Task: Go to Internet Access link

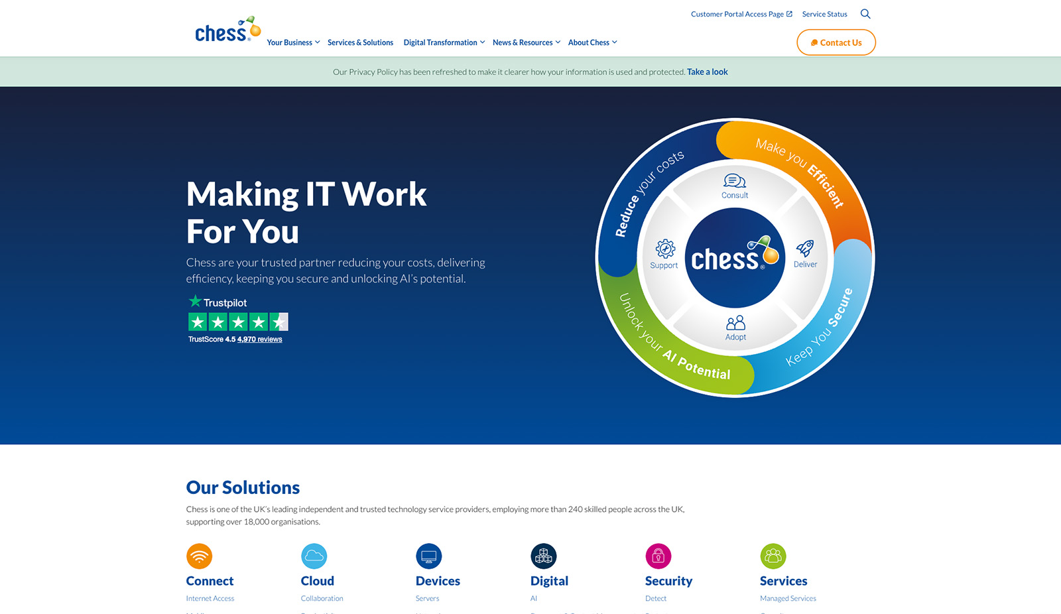Action: (210, 599)
